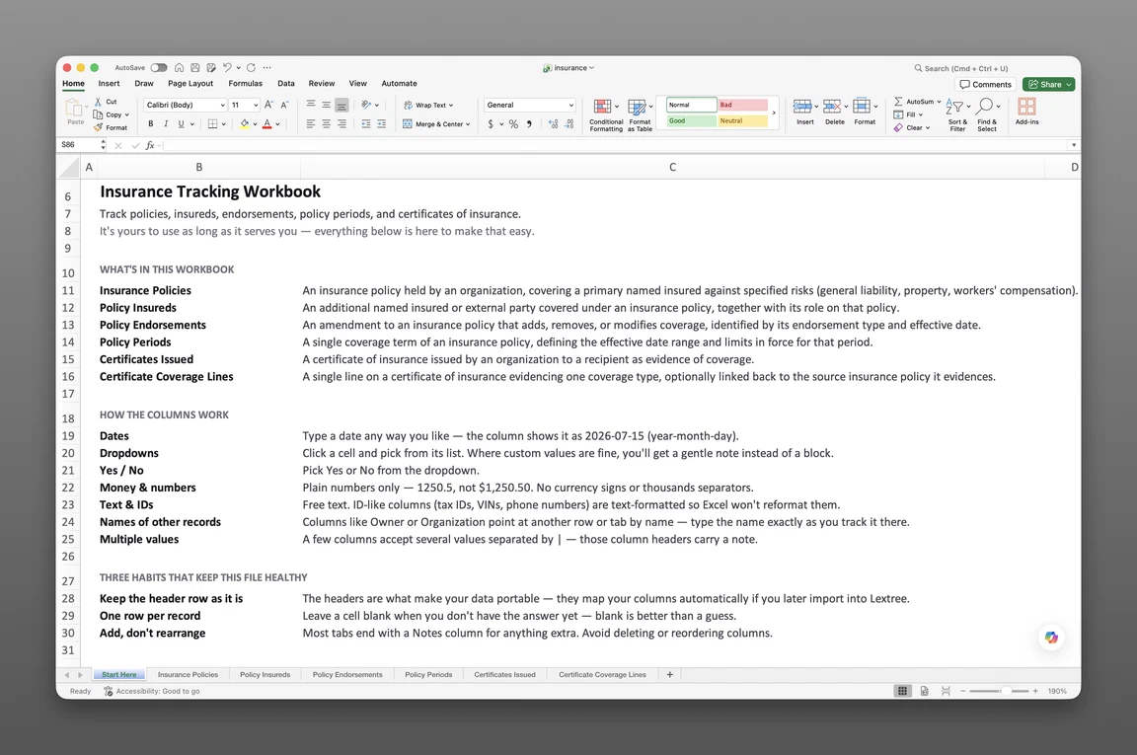Switch to the Certificates Issued sheet tab
1137x755 pixels.
504,674
